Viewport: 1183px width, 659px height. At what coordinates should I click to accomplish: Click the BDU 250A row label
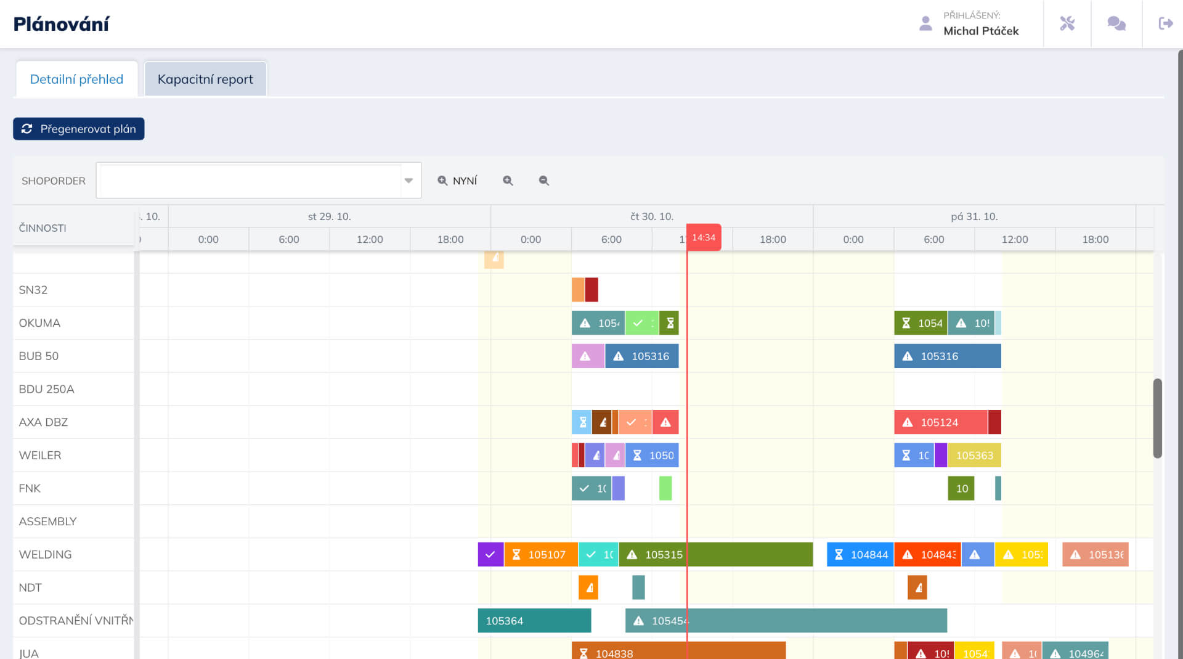point(46,389)
